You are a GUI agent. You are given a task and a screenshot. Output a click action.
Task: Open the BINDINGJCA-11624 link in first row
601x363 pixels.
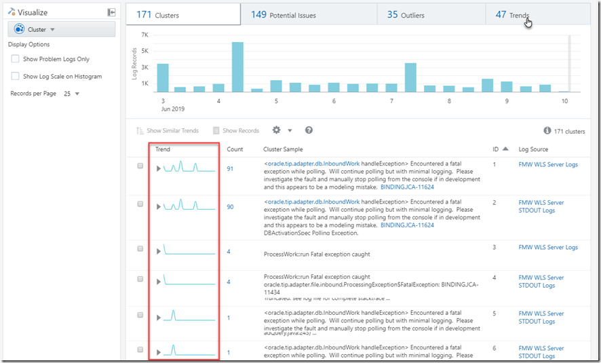pyautogui.click(x=407, y=187)
